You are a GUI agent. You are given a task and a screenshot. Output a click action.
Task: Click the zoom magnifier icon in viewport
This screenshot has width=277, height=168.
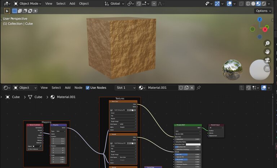coord(267,43)
